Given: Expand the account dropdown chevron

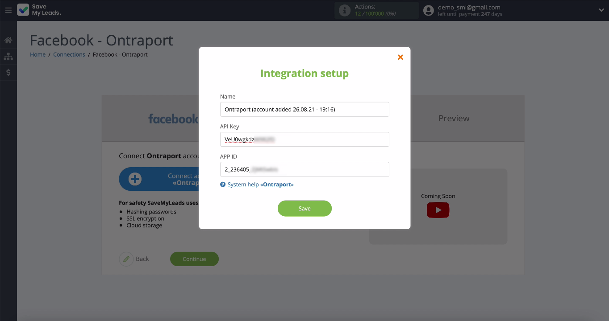Looking at the screenshot, I should 601,10.
